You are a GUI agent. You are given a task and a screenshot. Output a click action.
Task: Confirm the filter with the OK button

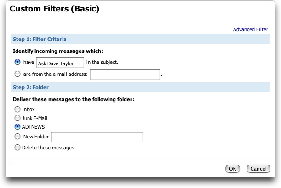[x=233, y=169]
